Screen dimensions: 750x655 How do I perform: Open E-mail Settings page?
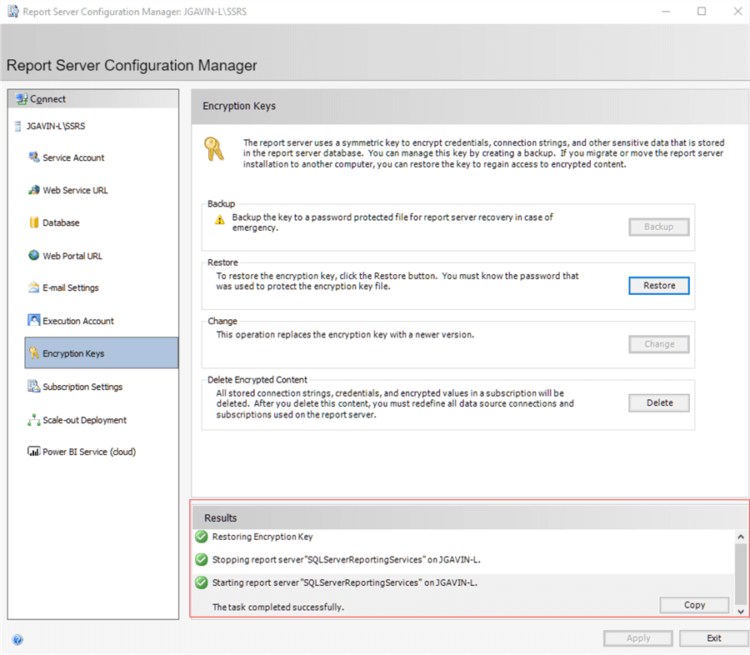click(x=70, y=287)
